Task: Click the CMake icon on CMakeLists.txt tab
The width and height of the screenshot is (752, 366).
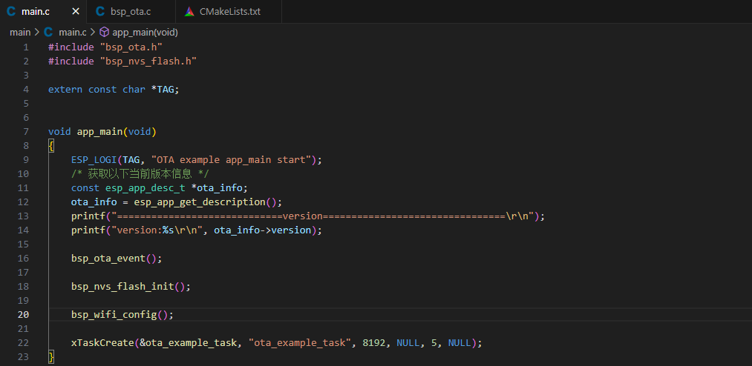Action: tap(189, 11)
